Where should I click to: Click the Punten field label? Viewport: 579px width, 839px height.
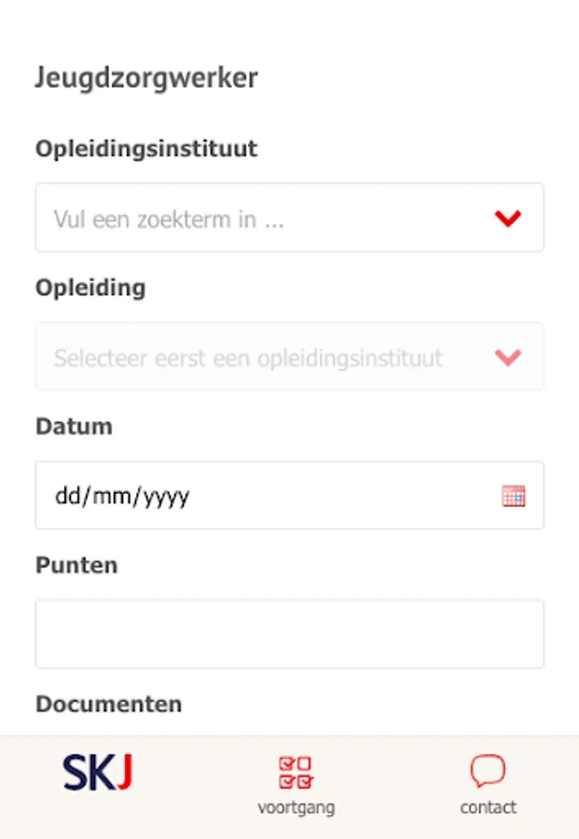pyautogui.click(x=76, y=565)
